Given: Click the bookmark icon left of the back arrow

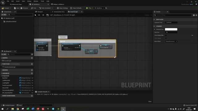Looking at the screenshot, I should point(35,15).
